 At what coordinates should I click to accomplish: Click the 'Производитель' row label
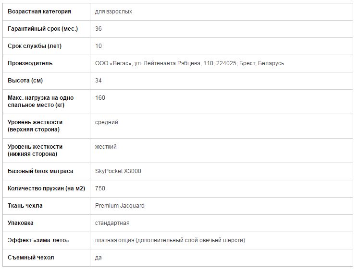(30, 63)
